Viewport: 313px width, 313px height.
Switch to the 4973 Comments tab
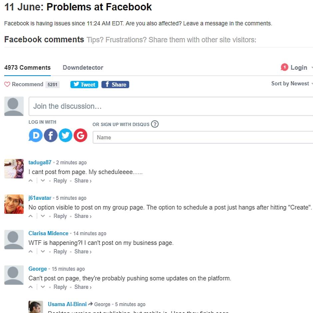tap(27, 68)
